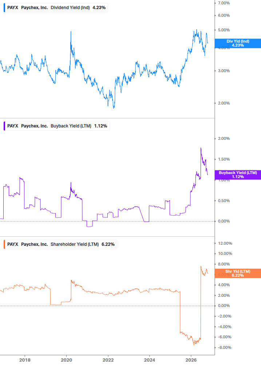Click the -2.00% tick on shareholder yield axis
261x366 pixels.
point(224,316)
